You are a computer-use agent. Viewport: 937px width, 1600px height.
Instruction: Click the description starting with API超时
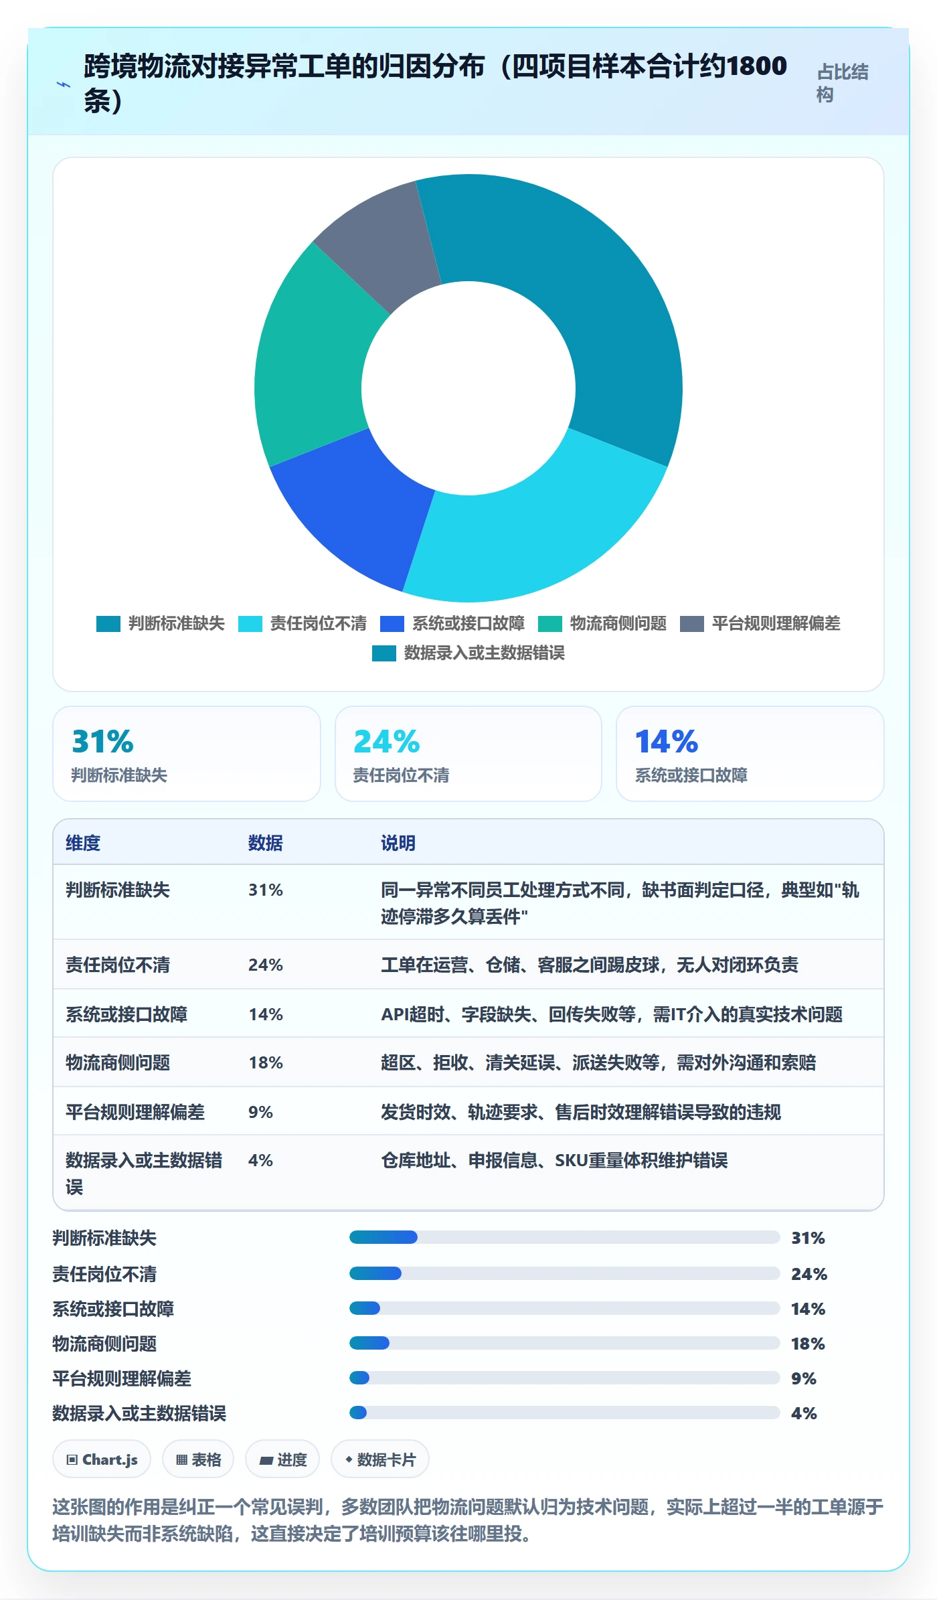tap(612, 1014)
